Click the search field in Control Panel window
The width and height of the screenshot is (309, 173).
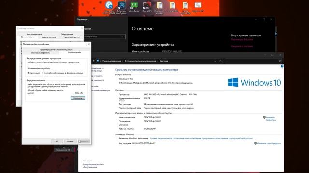pyautogui.click(x=253, y=61)
